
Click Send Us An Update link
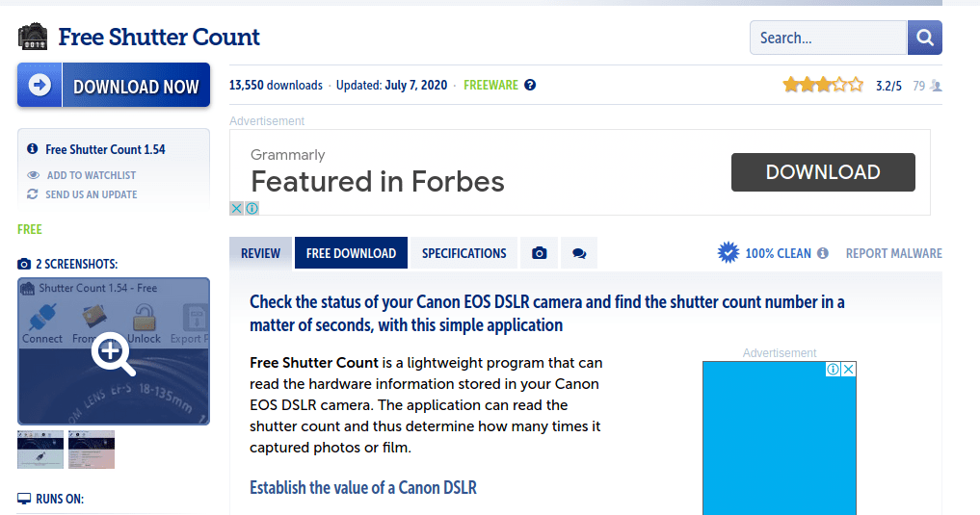(91, 194)
